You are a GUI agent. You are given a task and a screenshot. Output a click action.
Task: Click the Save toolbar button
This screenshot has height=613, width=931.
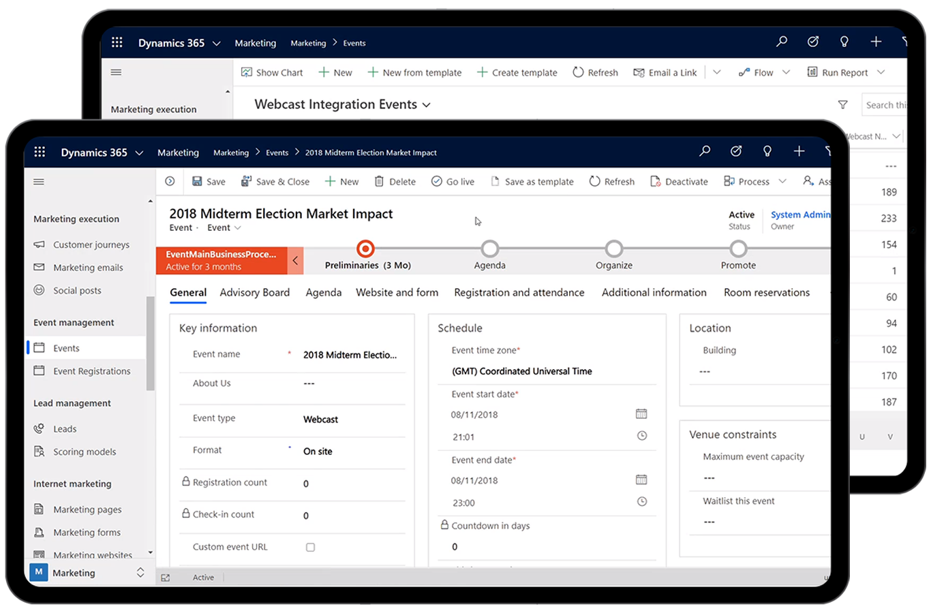pyautogui.click(x=209, y=181)
